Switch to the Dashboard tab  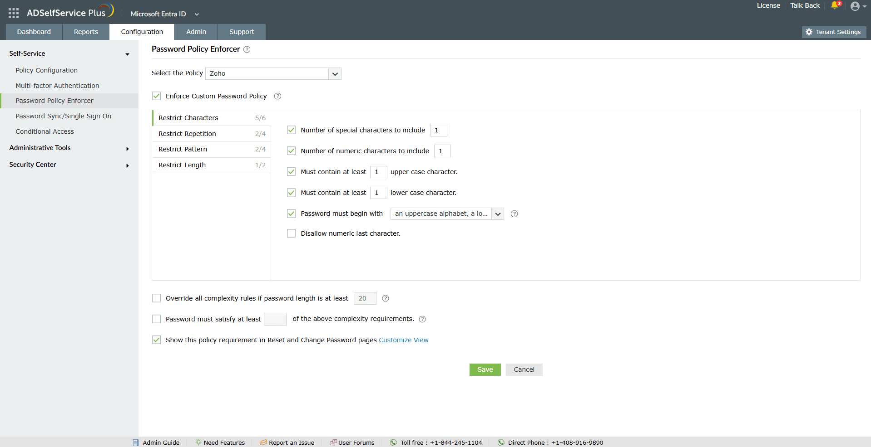(34, 32)
